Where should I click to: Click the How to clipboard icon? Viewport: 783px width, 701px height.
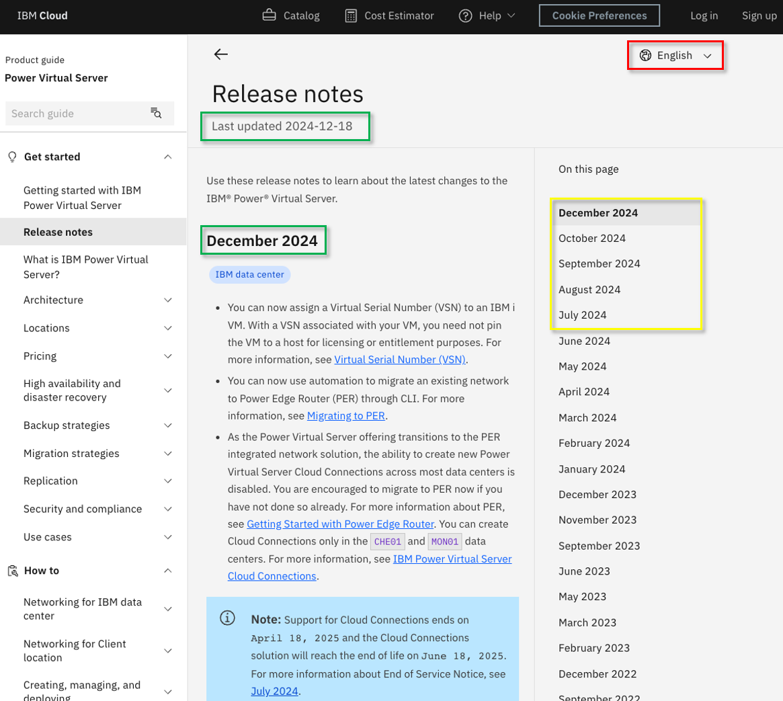coord(13,570)
